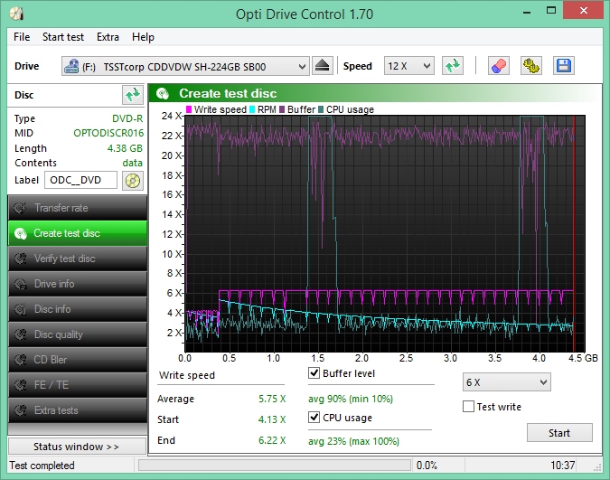This screenshot has height=480, width=610.
Task: Open the 6 X write speed dropdown
Action: click(x=505, y=382)
